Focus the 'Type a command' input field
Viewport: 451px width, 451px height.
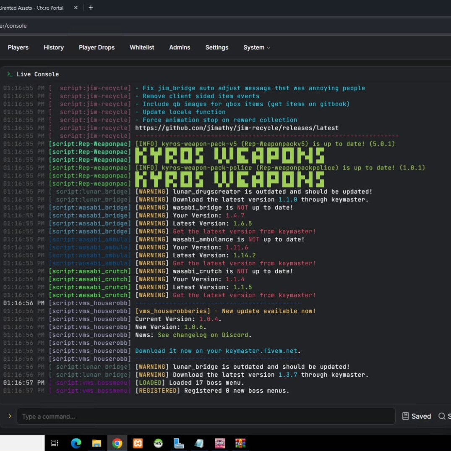click(206, 416)
